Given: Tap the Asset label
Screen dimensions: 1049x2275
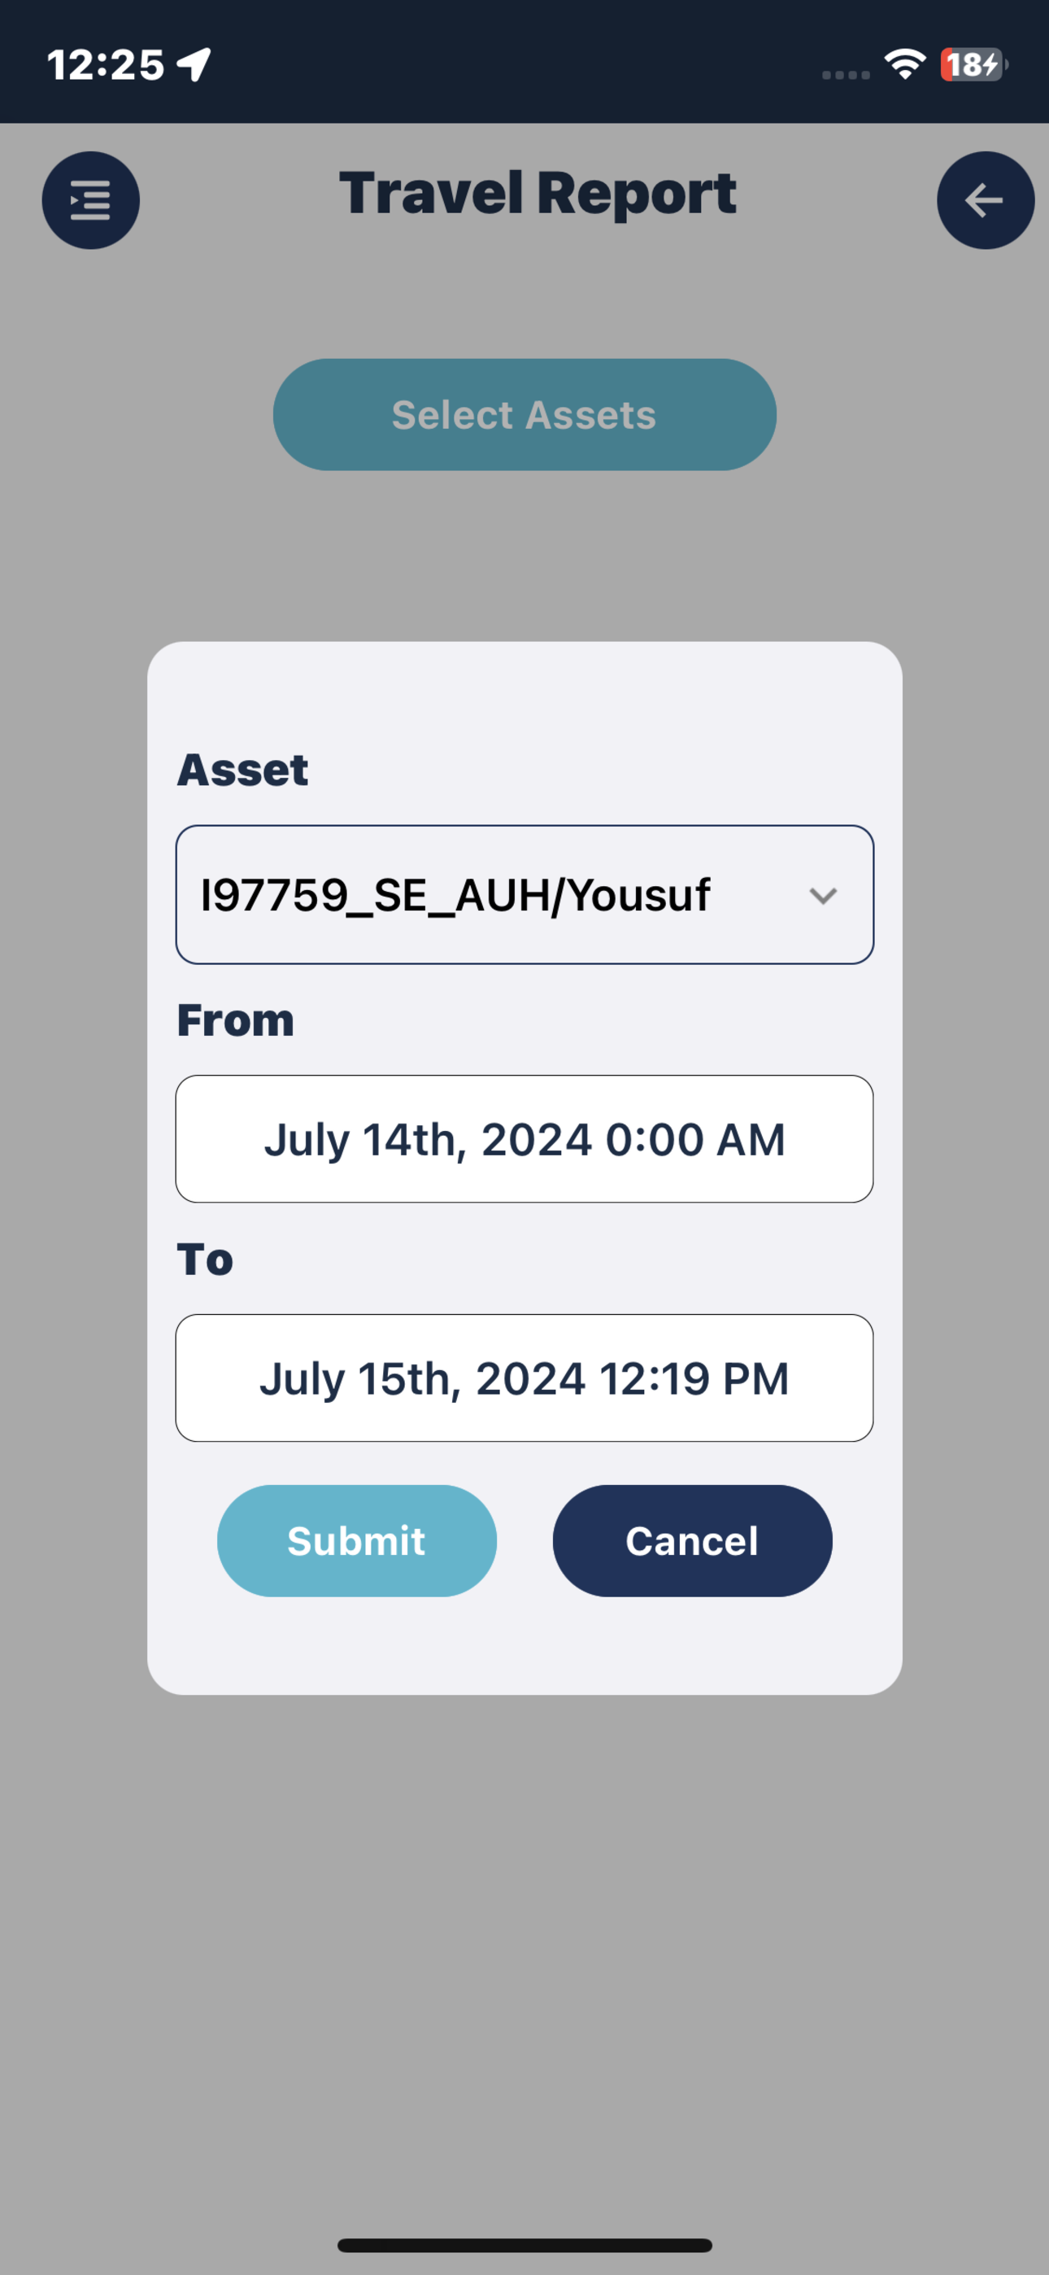Looking at the screenshot, I should 243,769.
